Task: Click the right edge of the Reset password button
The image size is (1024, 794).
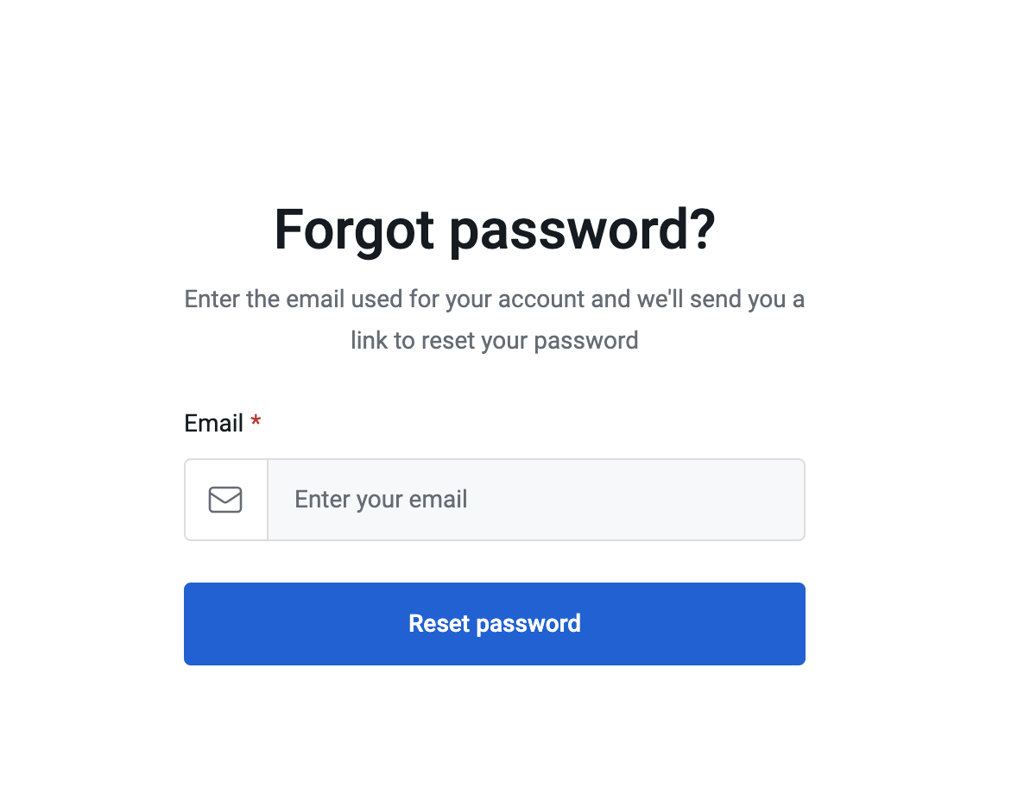Action: click(794, 624)
